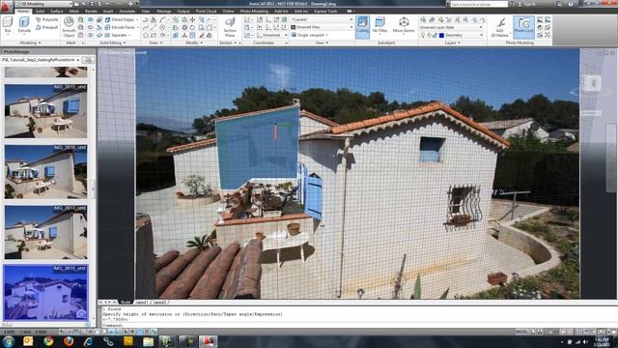Open the Unsaved Layer State dropdown

click(451, 27)
